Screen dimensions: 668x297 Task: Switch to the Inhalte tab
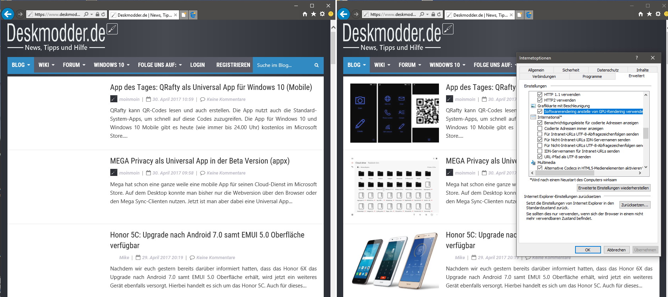642,70
